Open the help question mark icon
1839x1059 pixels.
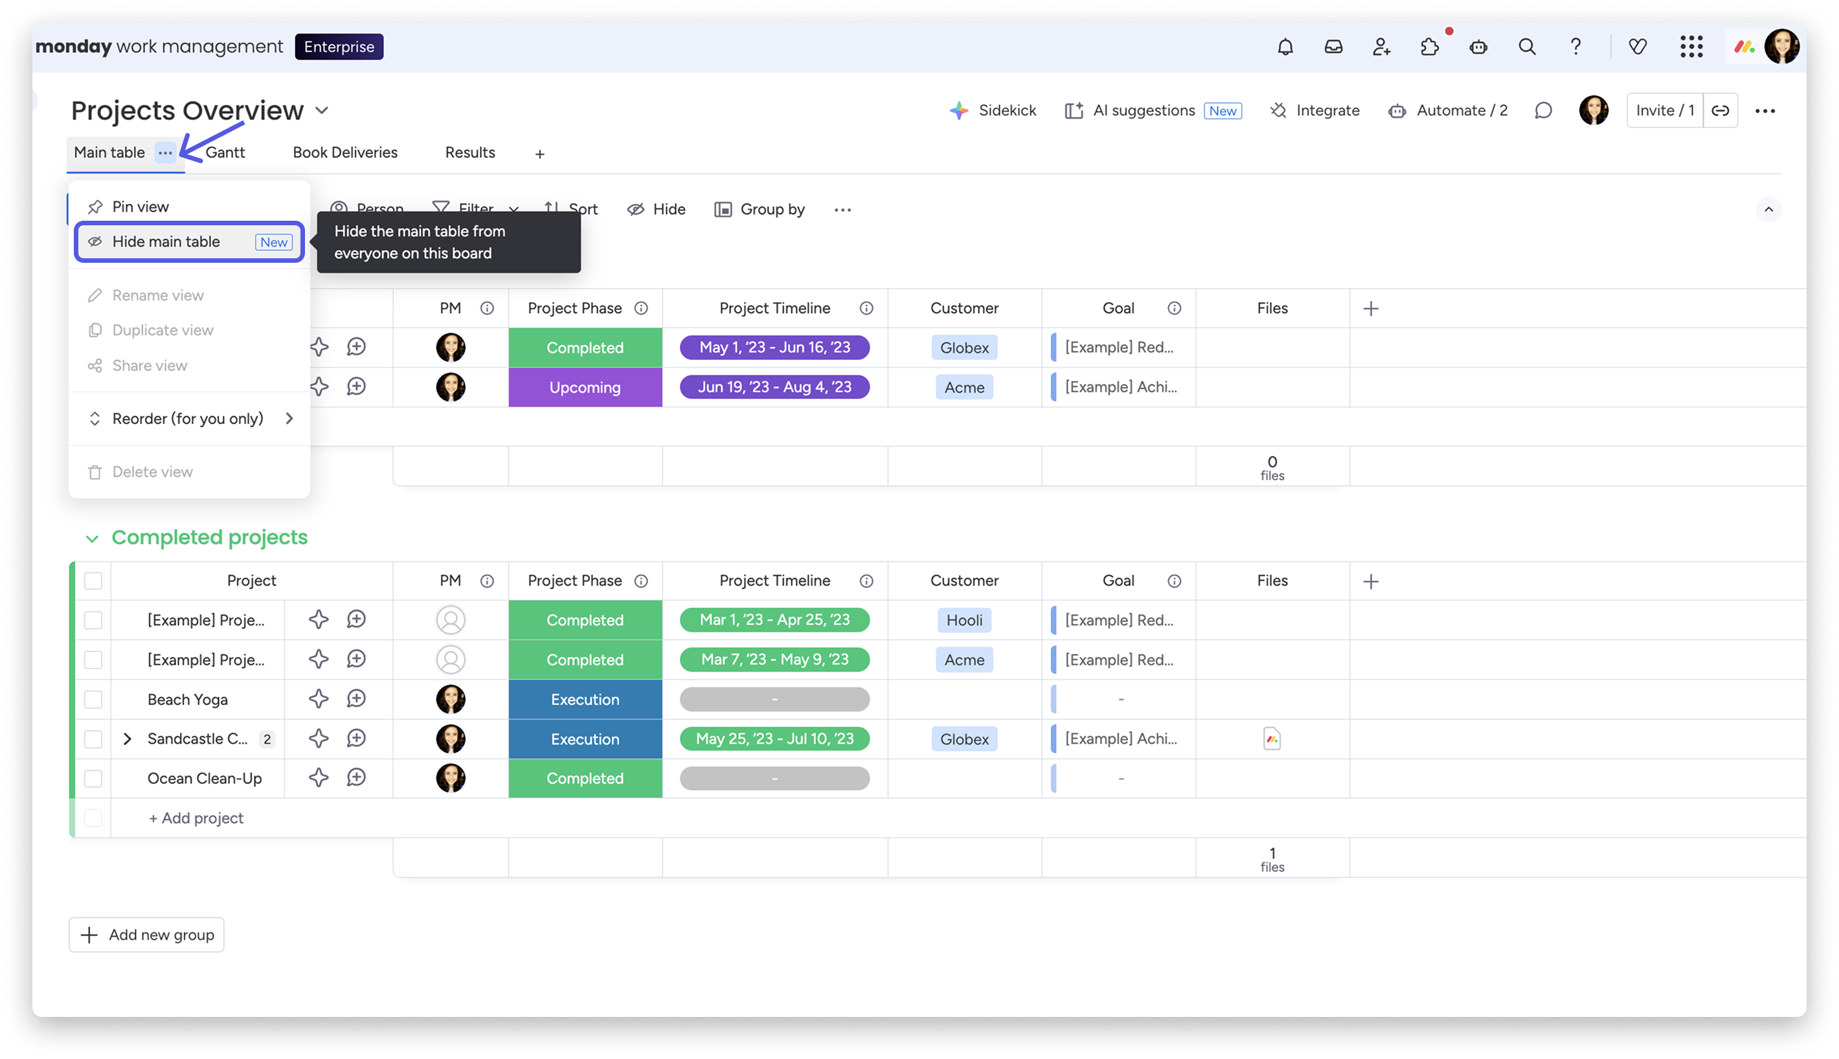(x=1575, y=47)
